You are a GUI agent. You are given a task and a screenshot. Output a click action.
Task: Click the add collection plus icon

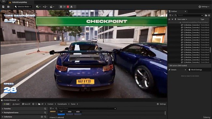[42, 117]
